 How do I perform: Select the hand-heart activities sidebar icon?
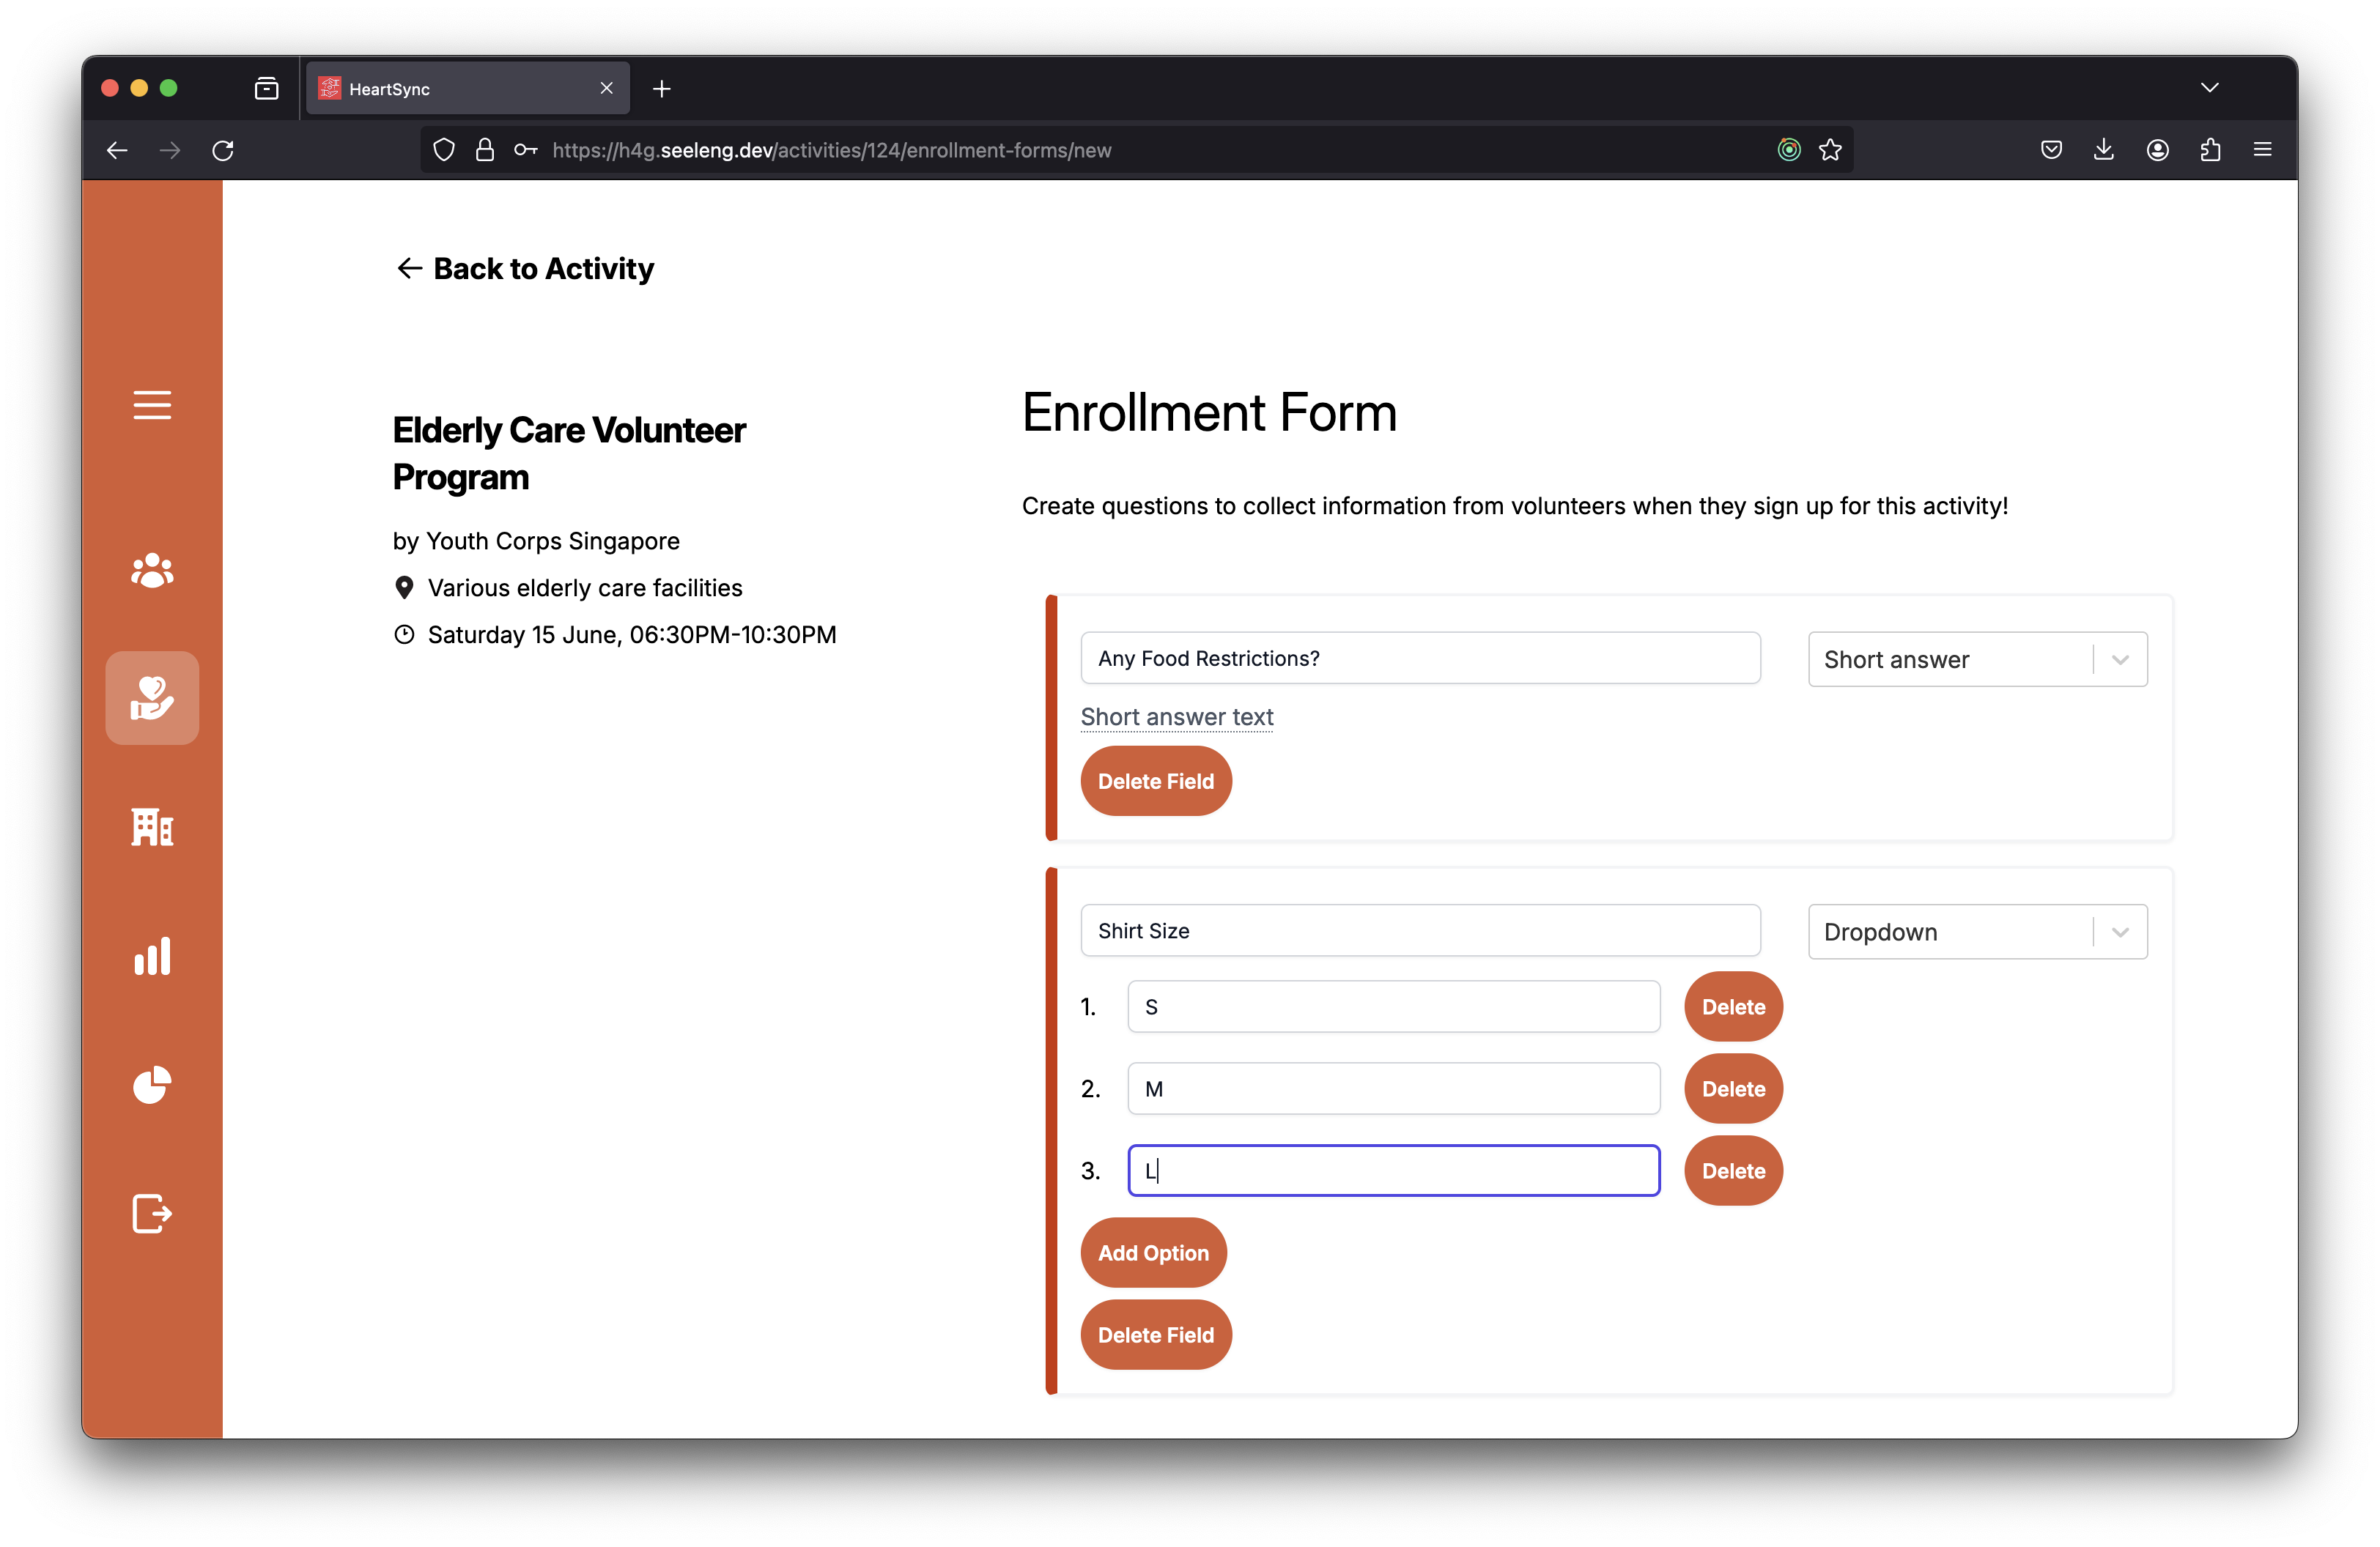(152, 697)
